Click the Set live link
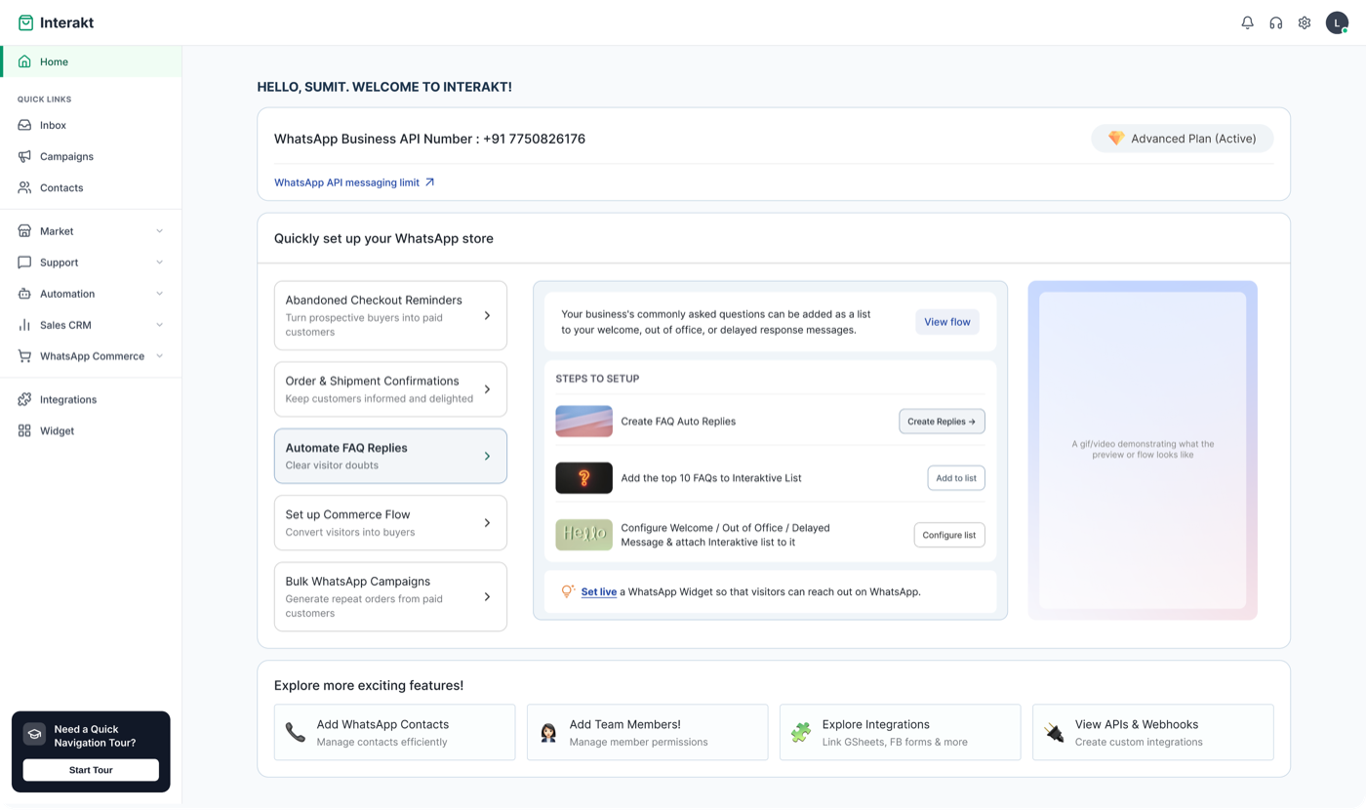 coord(599,591)
